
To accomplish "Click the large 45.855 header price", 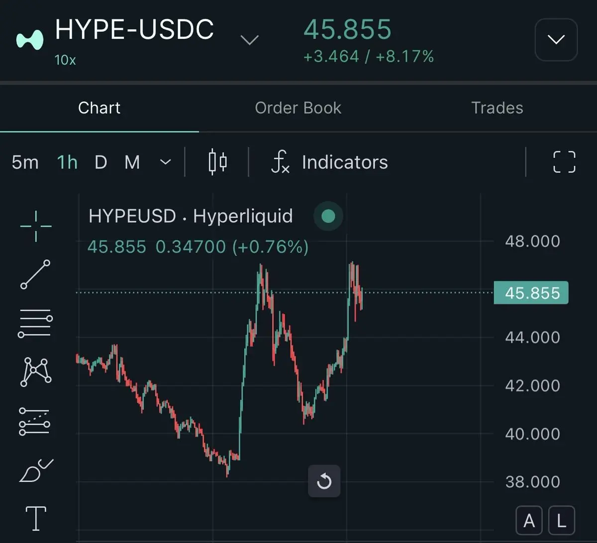I will pyautogui.click(x=347, y=29).
